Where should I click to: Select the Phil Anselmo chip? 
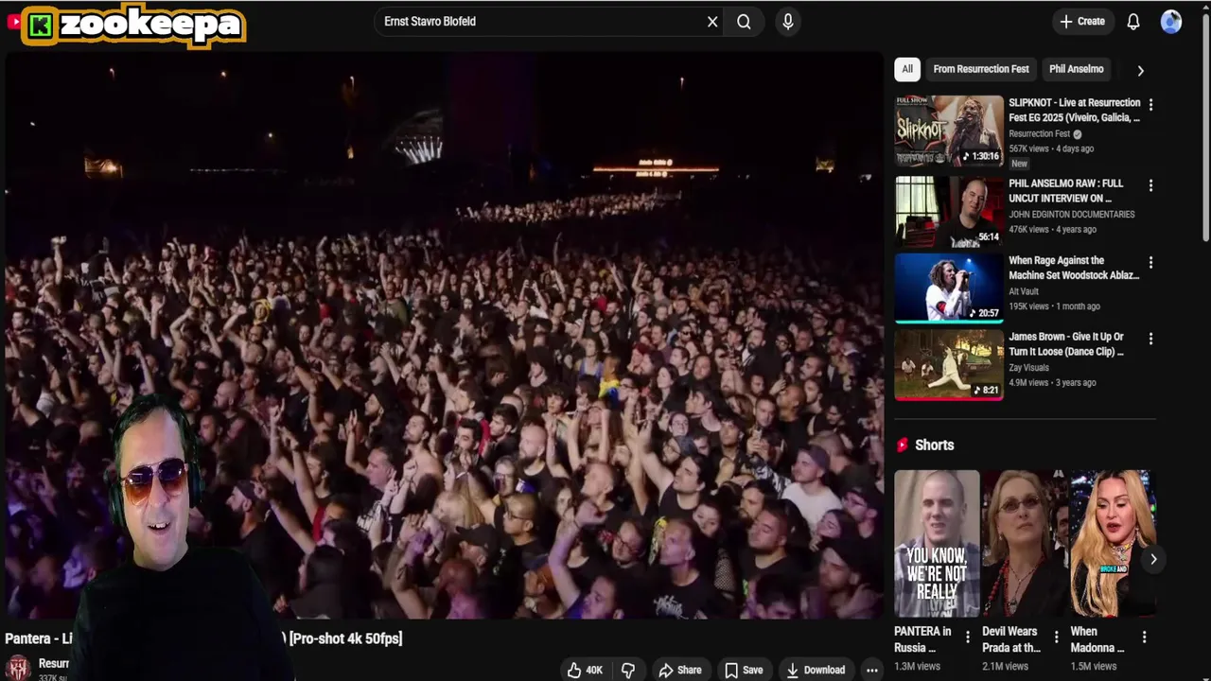point(1076,69)
